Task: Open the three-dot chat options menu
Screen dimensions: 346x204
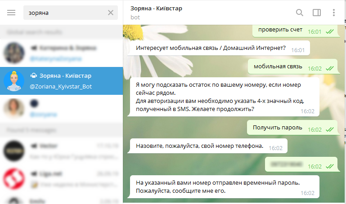Action: [x=333, y=13]
